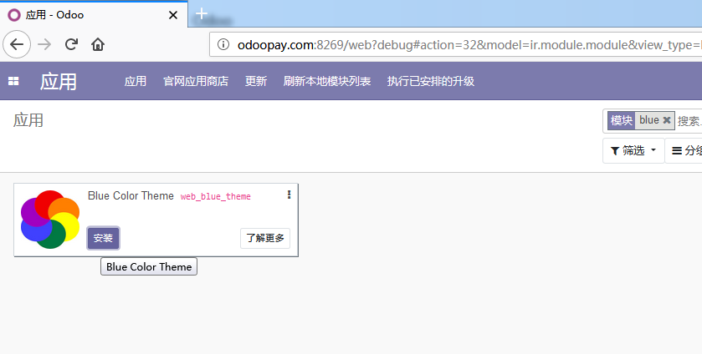The width and height of the screenshot is (702, 354).
Task: Install the Blue Color Theme module
Action: (x=103, y=238)
